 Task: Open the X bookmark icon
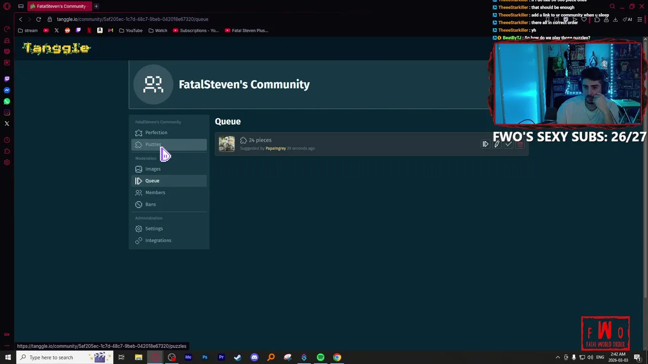pyautogui.click(x=56, y=30)
